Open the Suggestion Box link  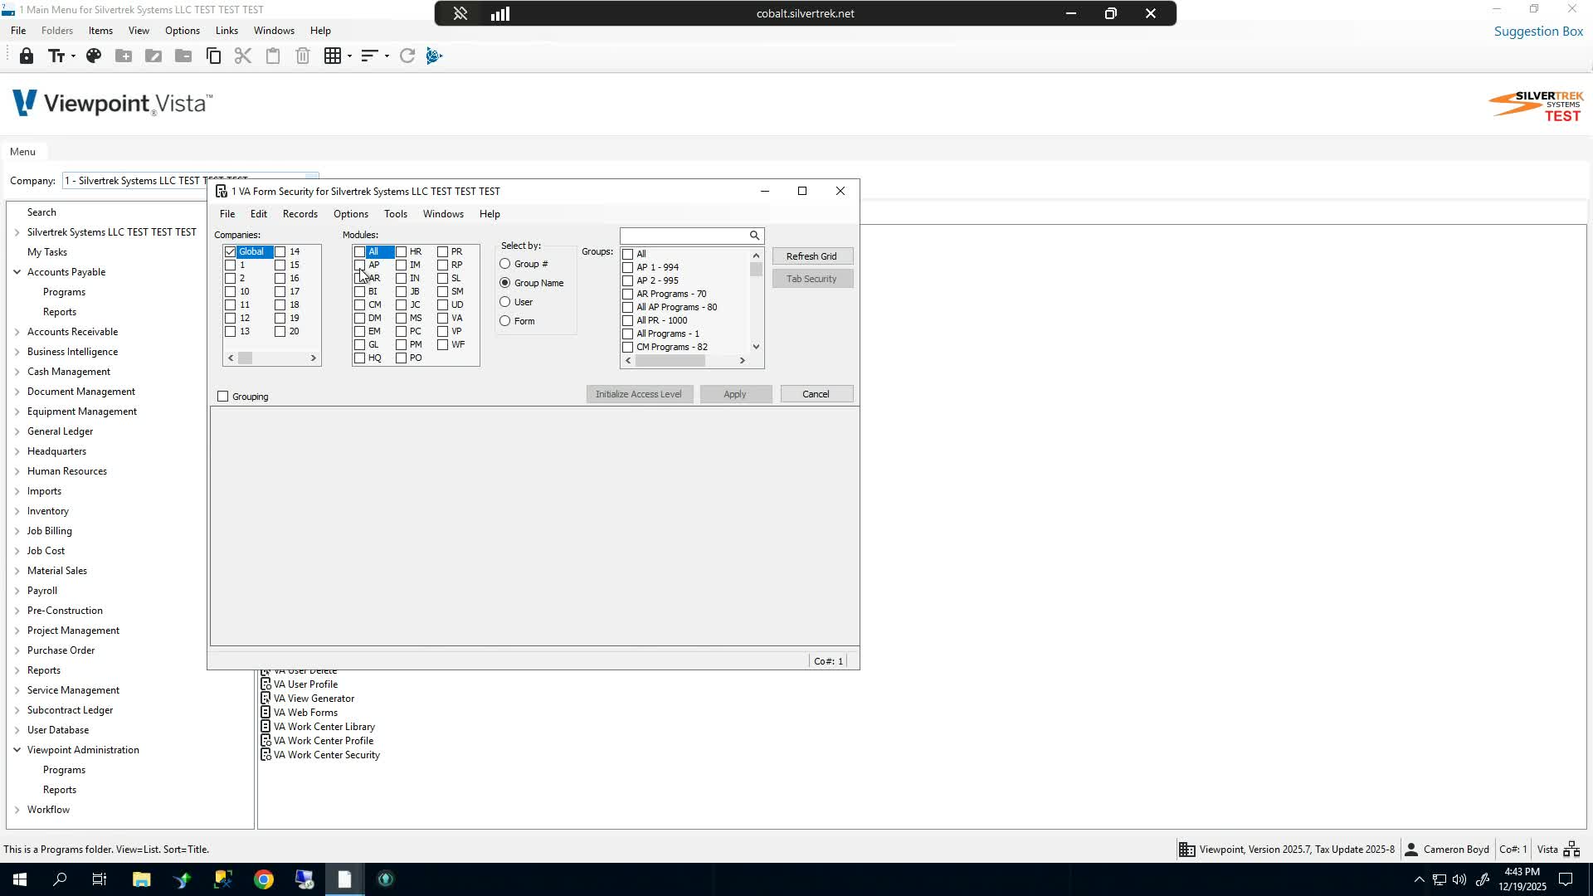[x=1539, y=32]
